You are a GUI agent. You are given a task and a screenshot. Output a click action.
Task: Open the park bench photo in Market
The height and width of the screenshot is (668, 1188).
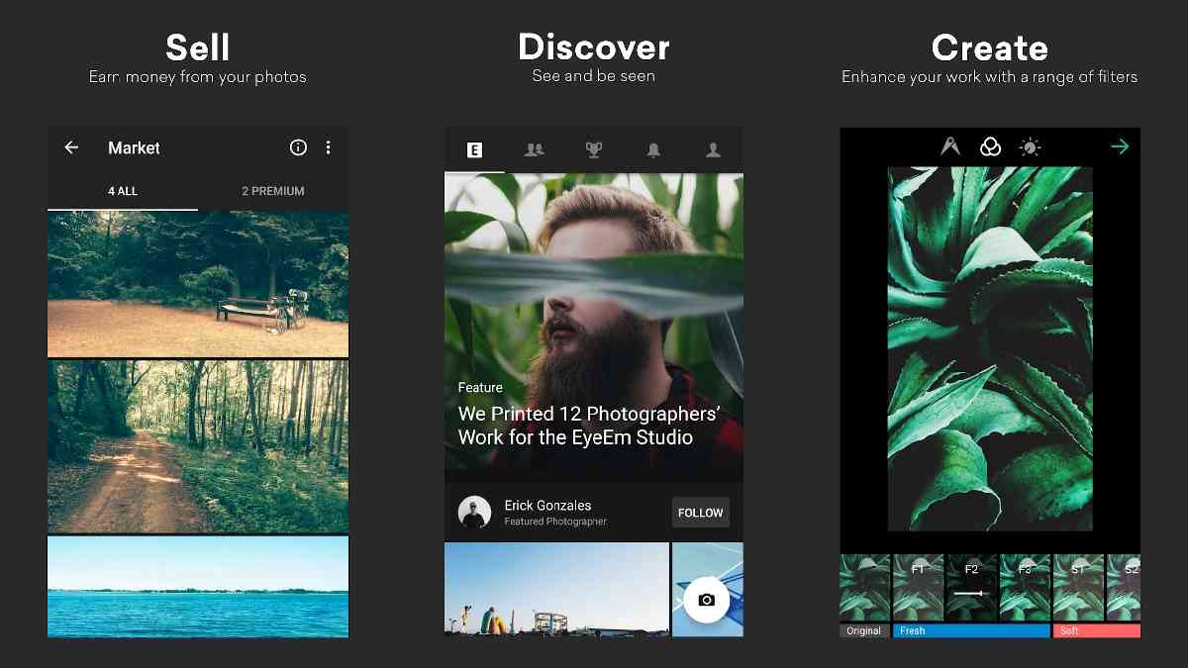click(198, 284)
